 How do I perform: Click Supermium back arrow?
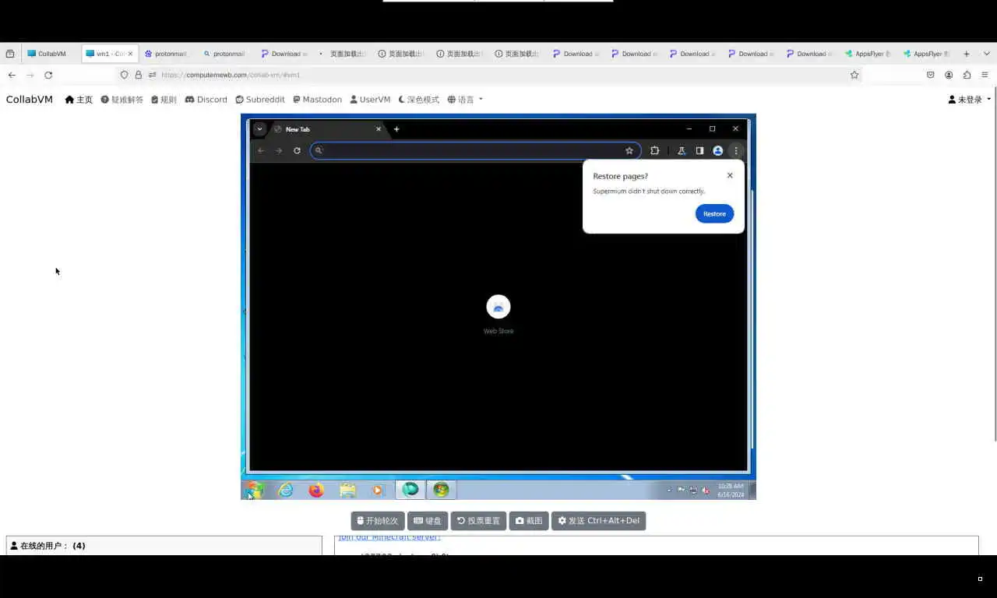click(x=261, y=150)
